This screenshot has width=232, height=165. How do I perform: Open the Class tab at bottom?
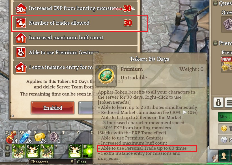pos(84,162)
